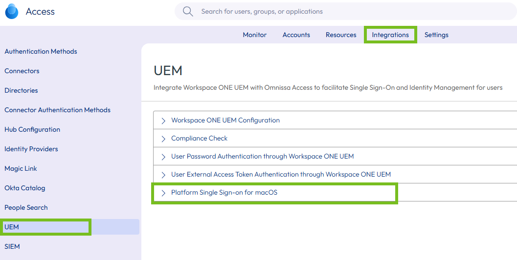Open Connector Authentication Methods page
Image resolution: width=517 pixels, height=260 pixels.
pyautogui.click(x=57, y=110)
